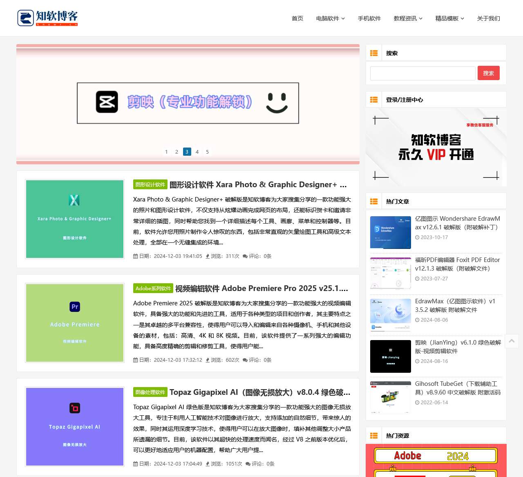Click the views icon on Adobe Premiere post
This screenshot has height=477, width=523.
tap(207, 360)
